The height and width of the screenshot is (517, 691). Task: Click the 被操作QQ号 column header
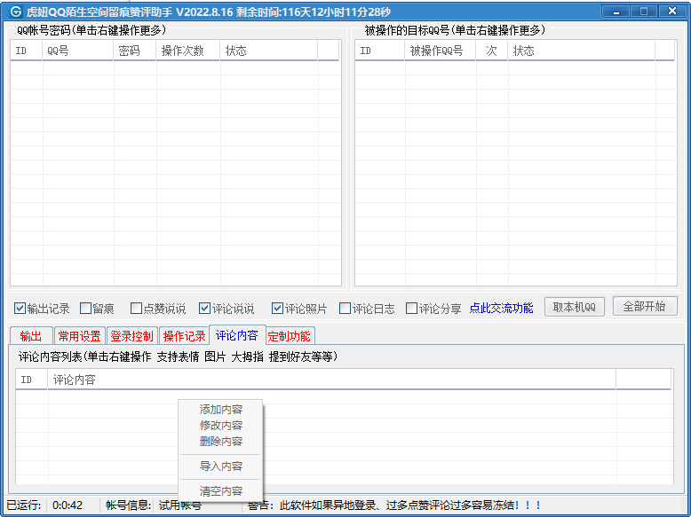[441, 51]
